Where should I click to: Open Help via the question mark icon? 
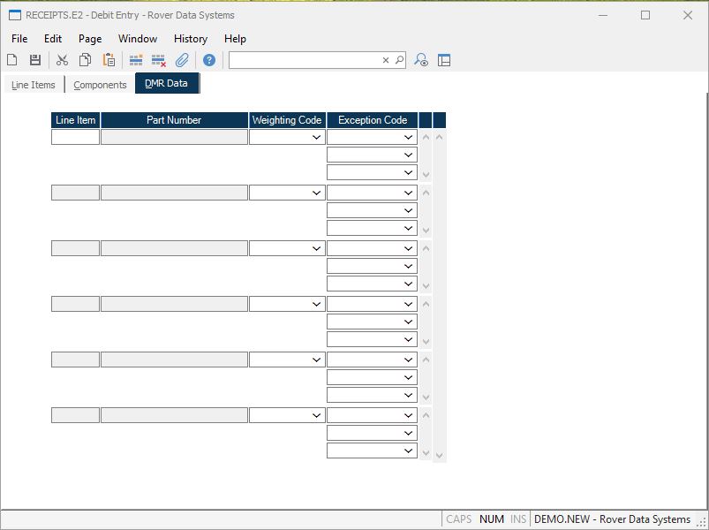pos(209,60)
